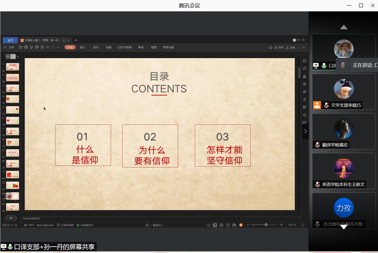Open the 插入 ribbon tab
The width and height of the screenshot is (378, 253).
83,47
